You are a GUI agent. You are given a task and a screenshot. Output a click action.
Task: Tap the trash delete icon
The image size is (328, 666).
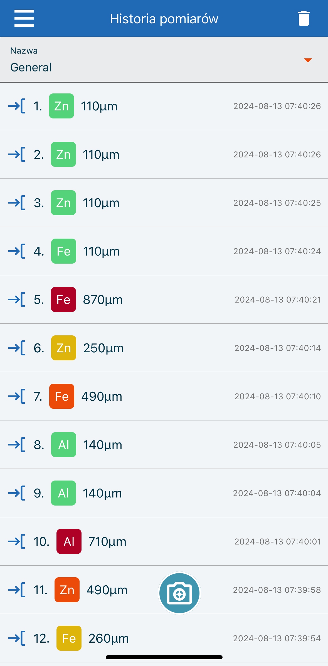pos(304,18)
